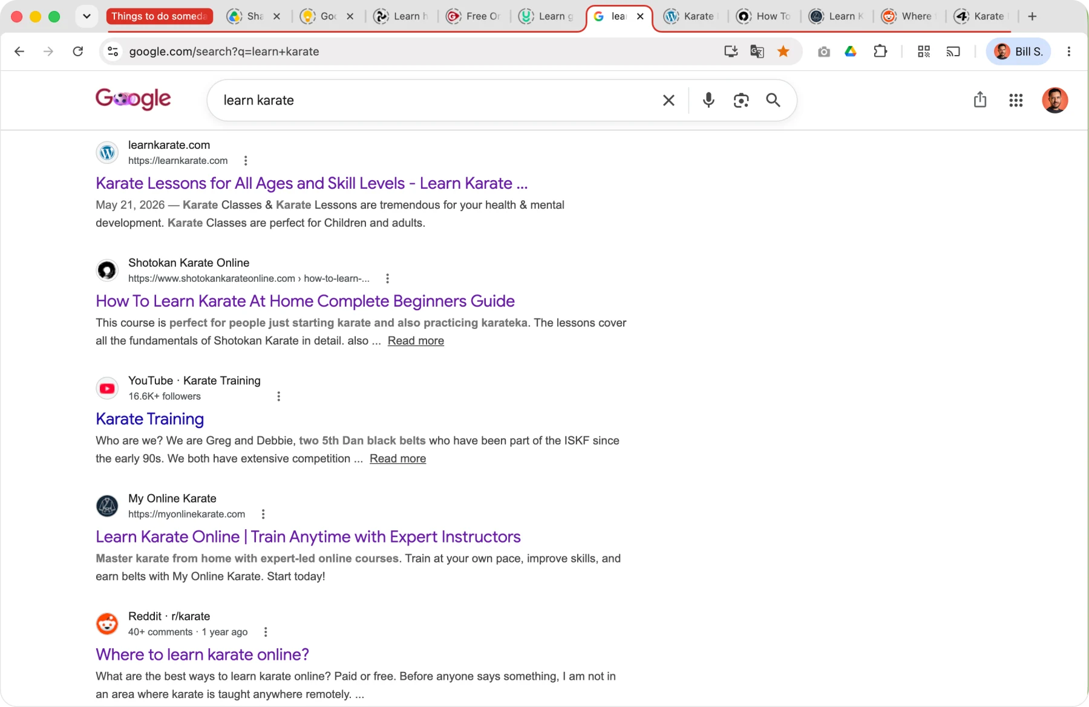Open the Google account avatar
This screenshot has width=1089, height=707.
(x=1055, y=100)
